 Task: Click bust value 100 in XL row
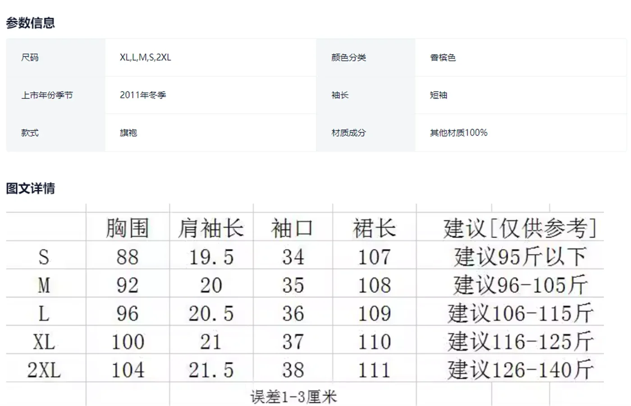coord(128,342)
